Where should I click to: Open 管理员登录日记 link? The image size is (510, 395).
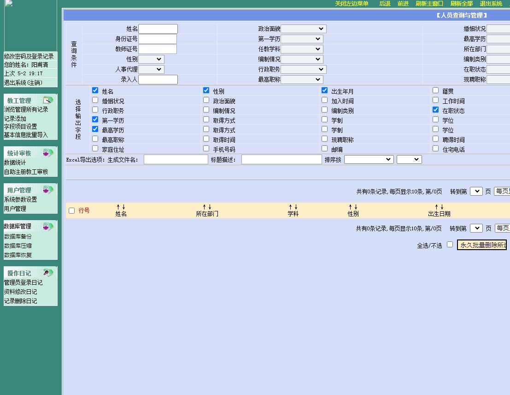(23, 282)
